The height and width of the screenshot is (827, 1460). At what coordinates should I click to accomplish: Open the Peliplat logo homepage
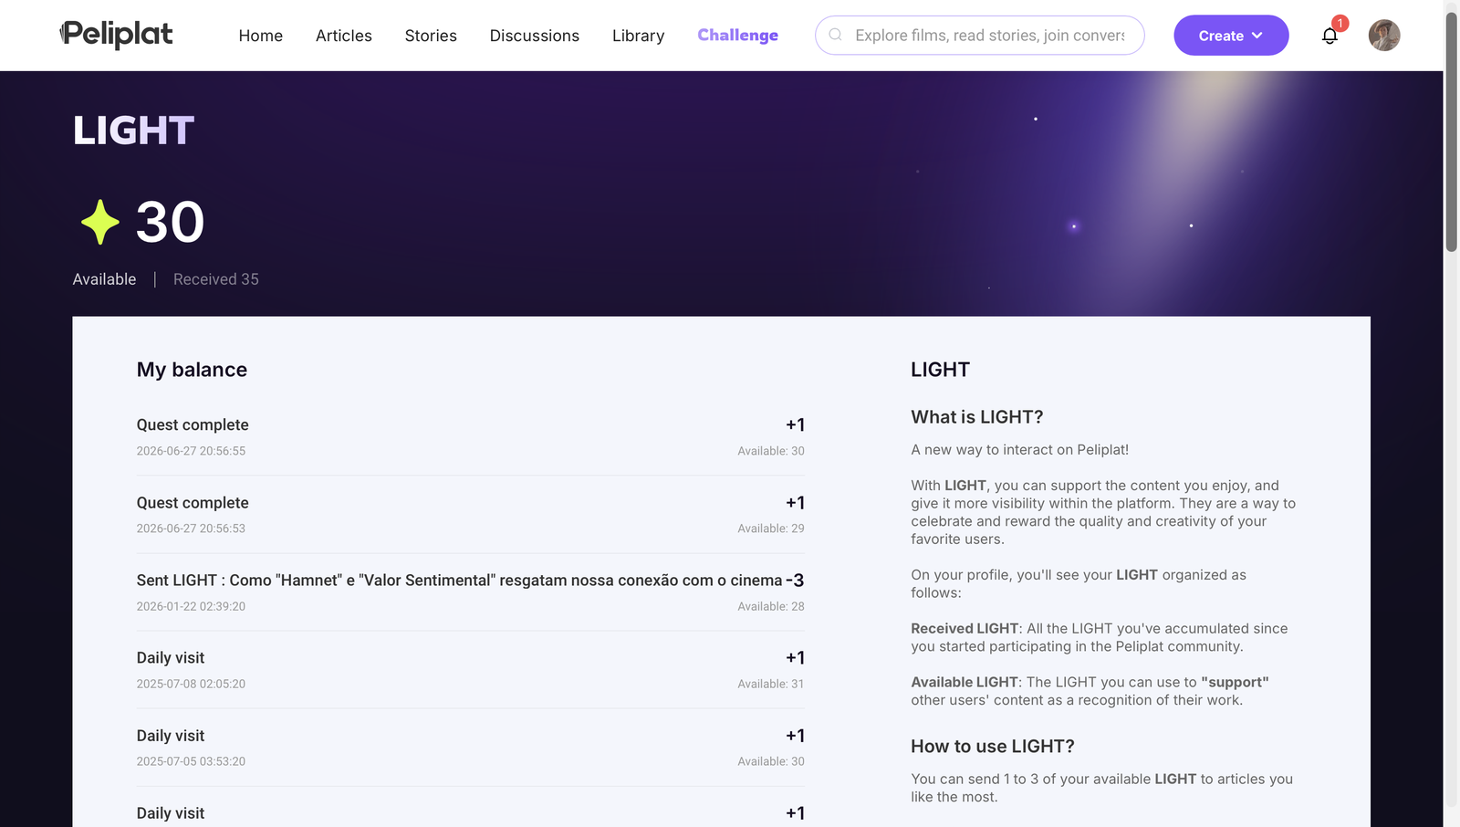click(116, 35)
